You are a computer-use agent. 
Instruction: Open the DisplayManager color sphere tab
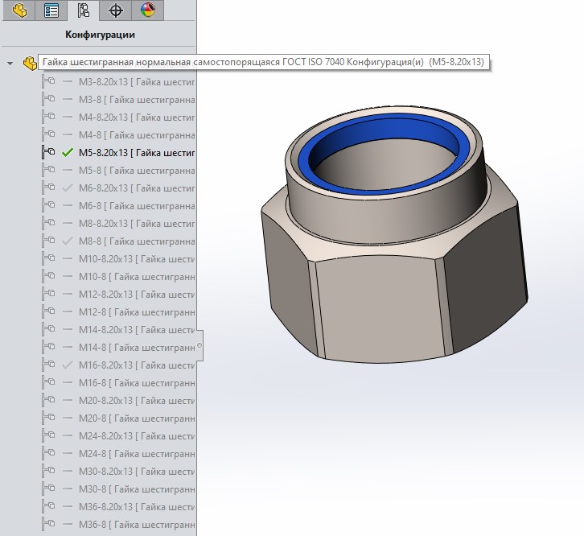pos(148,10)
